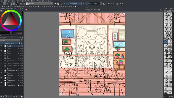Select the elliptical selection tool
The width and height of the screenshot is (174, 98).
point(59,6)
